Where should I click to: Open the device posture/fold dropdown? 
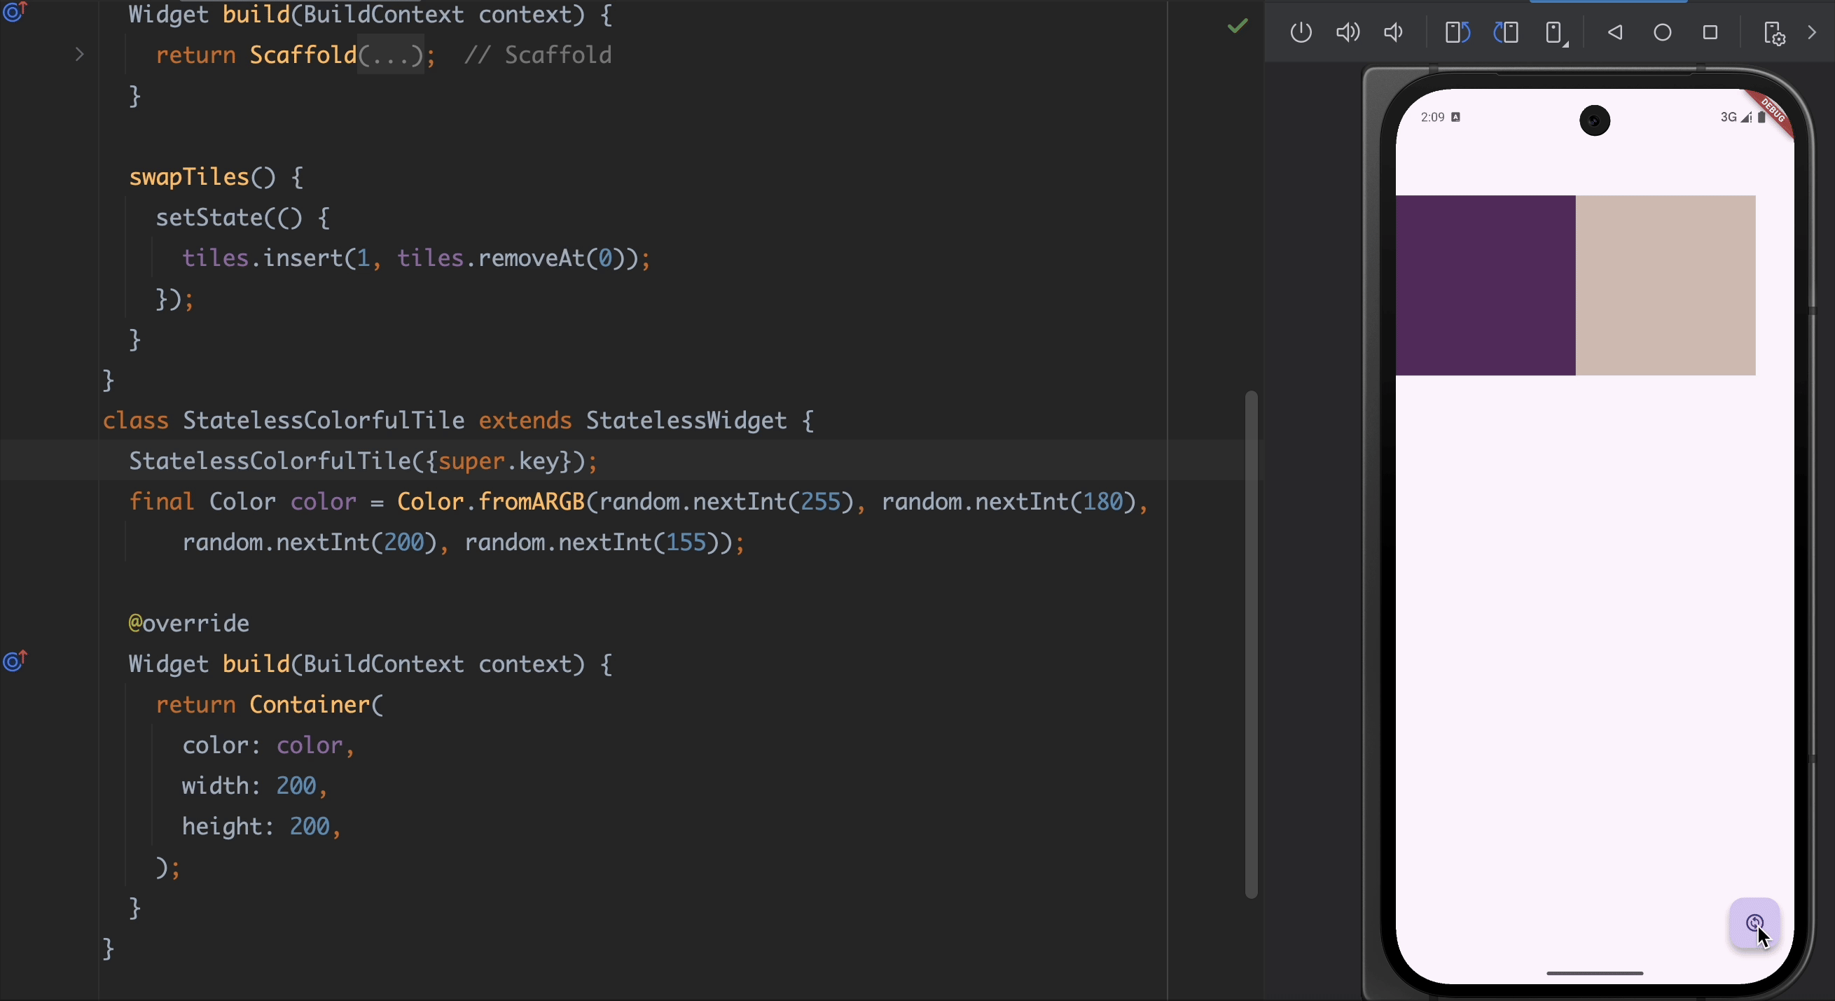pos(1556,34)
